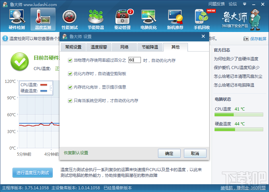Click CPU温度 progress bar in 电脑状态
This screenshot has height=192, width=269.
coord(239,115)
